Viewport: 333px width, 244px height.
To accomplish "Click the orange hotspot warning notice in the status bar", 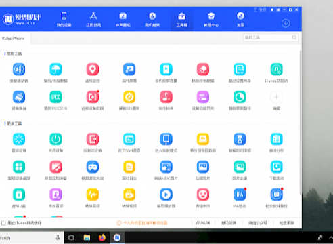I will click(x=142, y=223).
